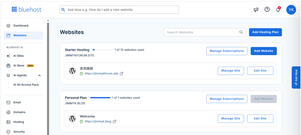Screen dimensions: 301x135
Task: Click the Add Hosting Plan button
Action: click(x=265, y=32)
